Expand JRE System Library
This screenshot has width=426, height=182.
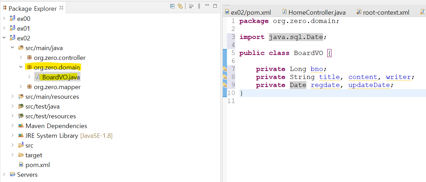click(x=13, y=135)
